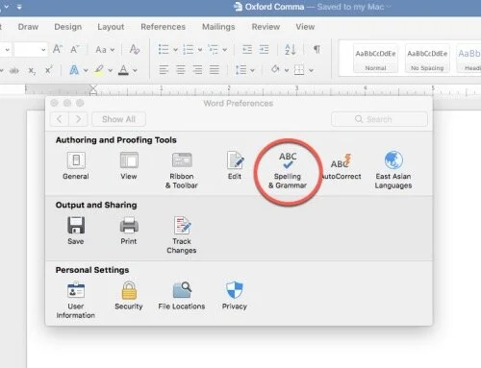Align text right
Screen dimensions: 481x368
(x=197, y=69)
